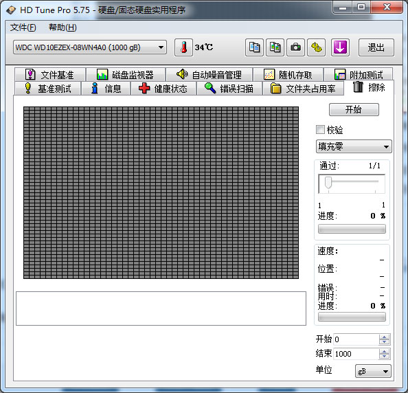
Task: Open the 信息 tab
Action: click(106, 89)
